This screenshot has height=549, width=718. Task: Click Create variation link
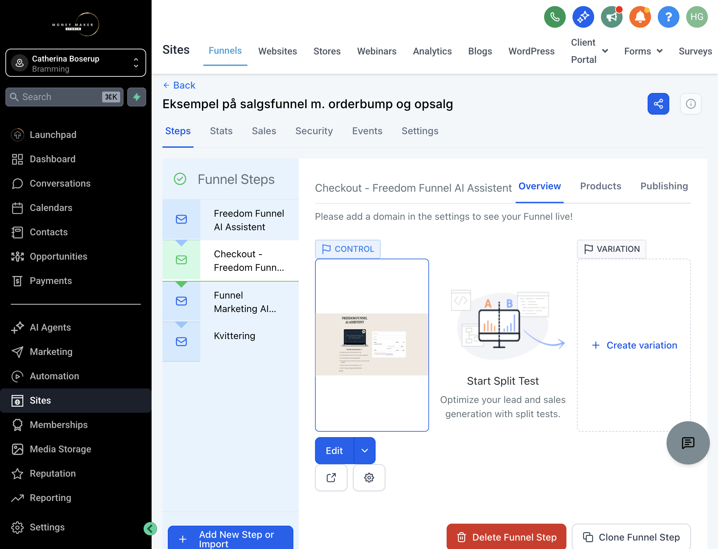point(634,345)
